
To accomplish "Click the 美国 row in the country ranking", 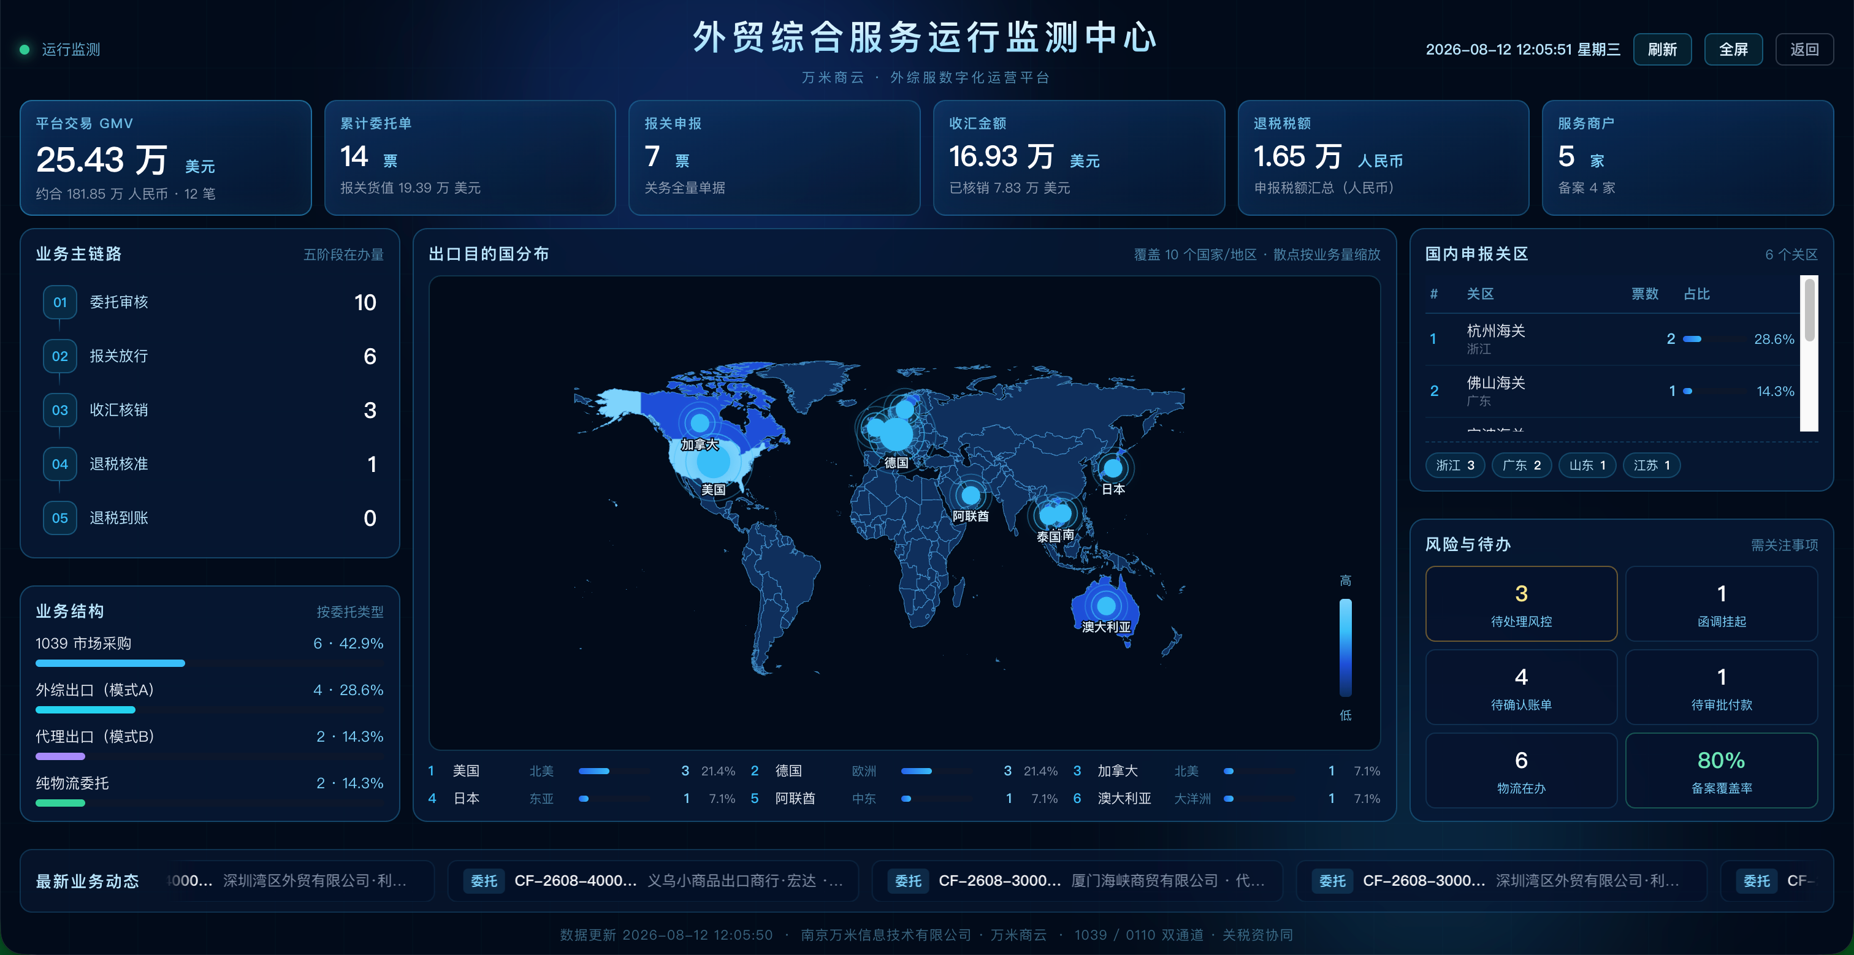I will (581, 770).
